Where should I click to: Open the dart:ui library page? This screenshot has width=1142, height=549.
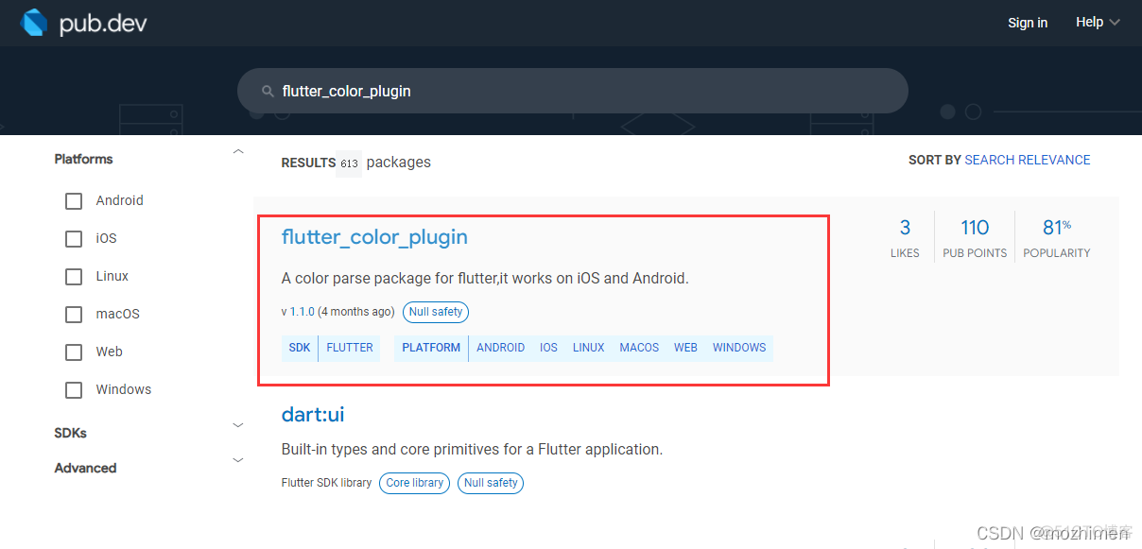313,414
